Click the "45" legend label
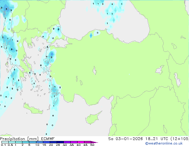Image resolution: width=189 pixels, height=146 pixels. 85,145
